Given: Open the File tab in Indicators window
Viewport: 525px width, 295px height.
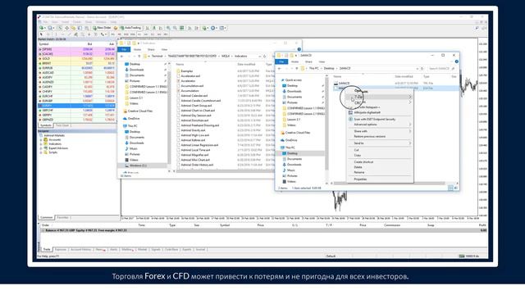Looking at the screenshot, I should tap(124, 49).
